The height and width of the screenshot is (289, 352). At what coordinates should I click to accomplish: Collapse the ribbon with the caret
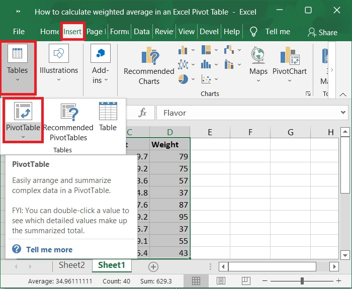(x=343, y=94)
